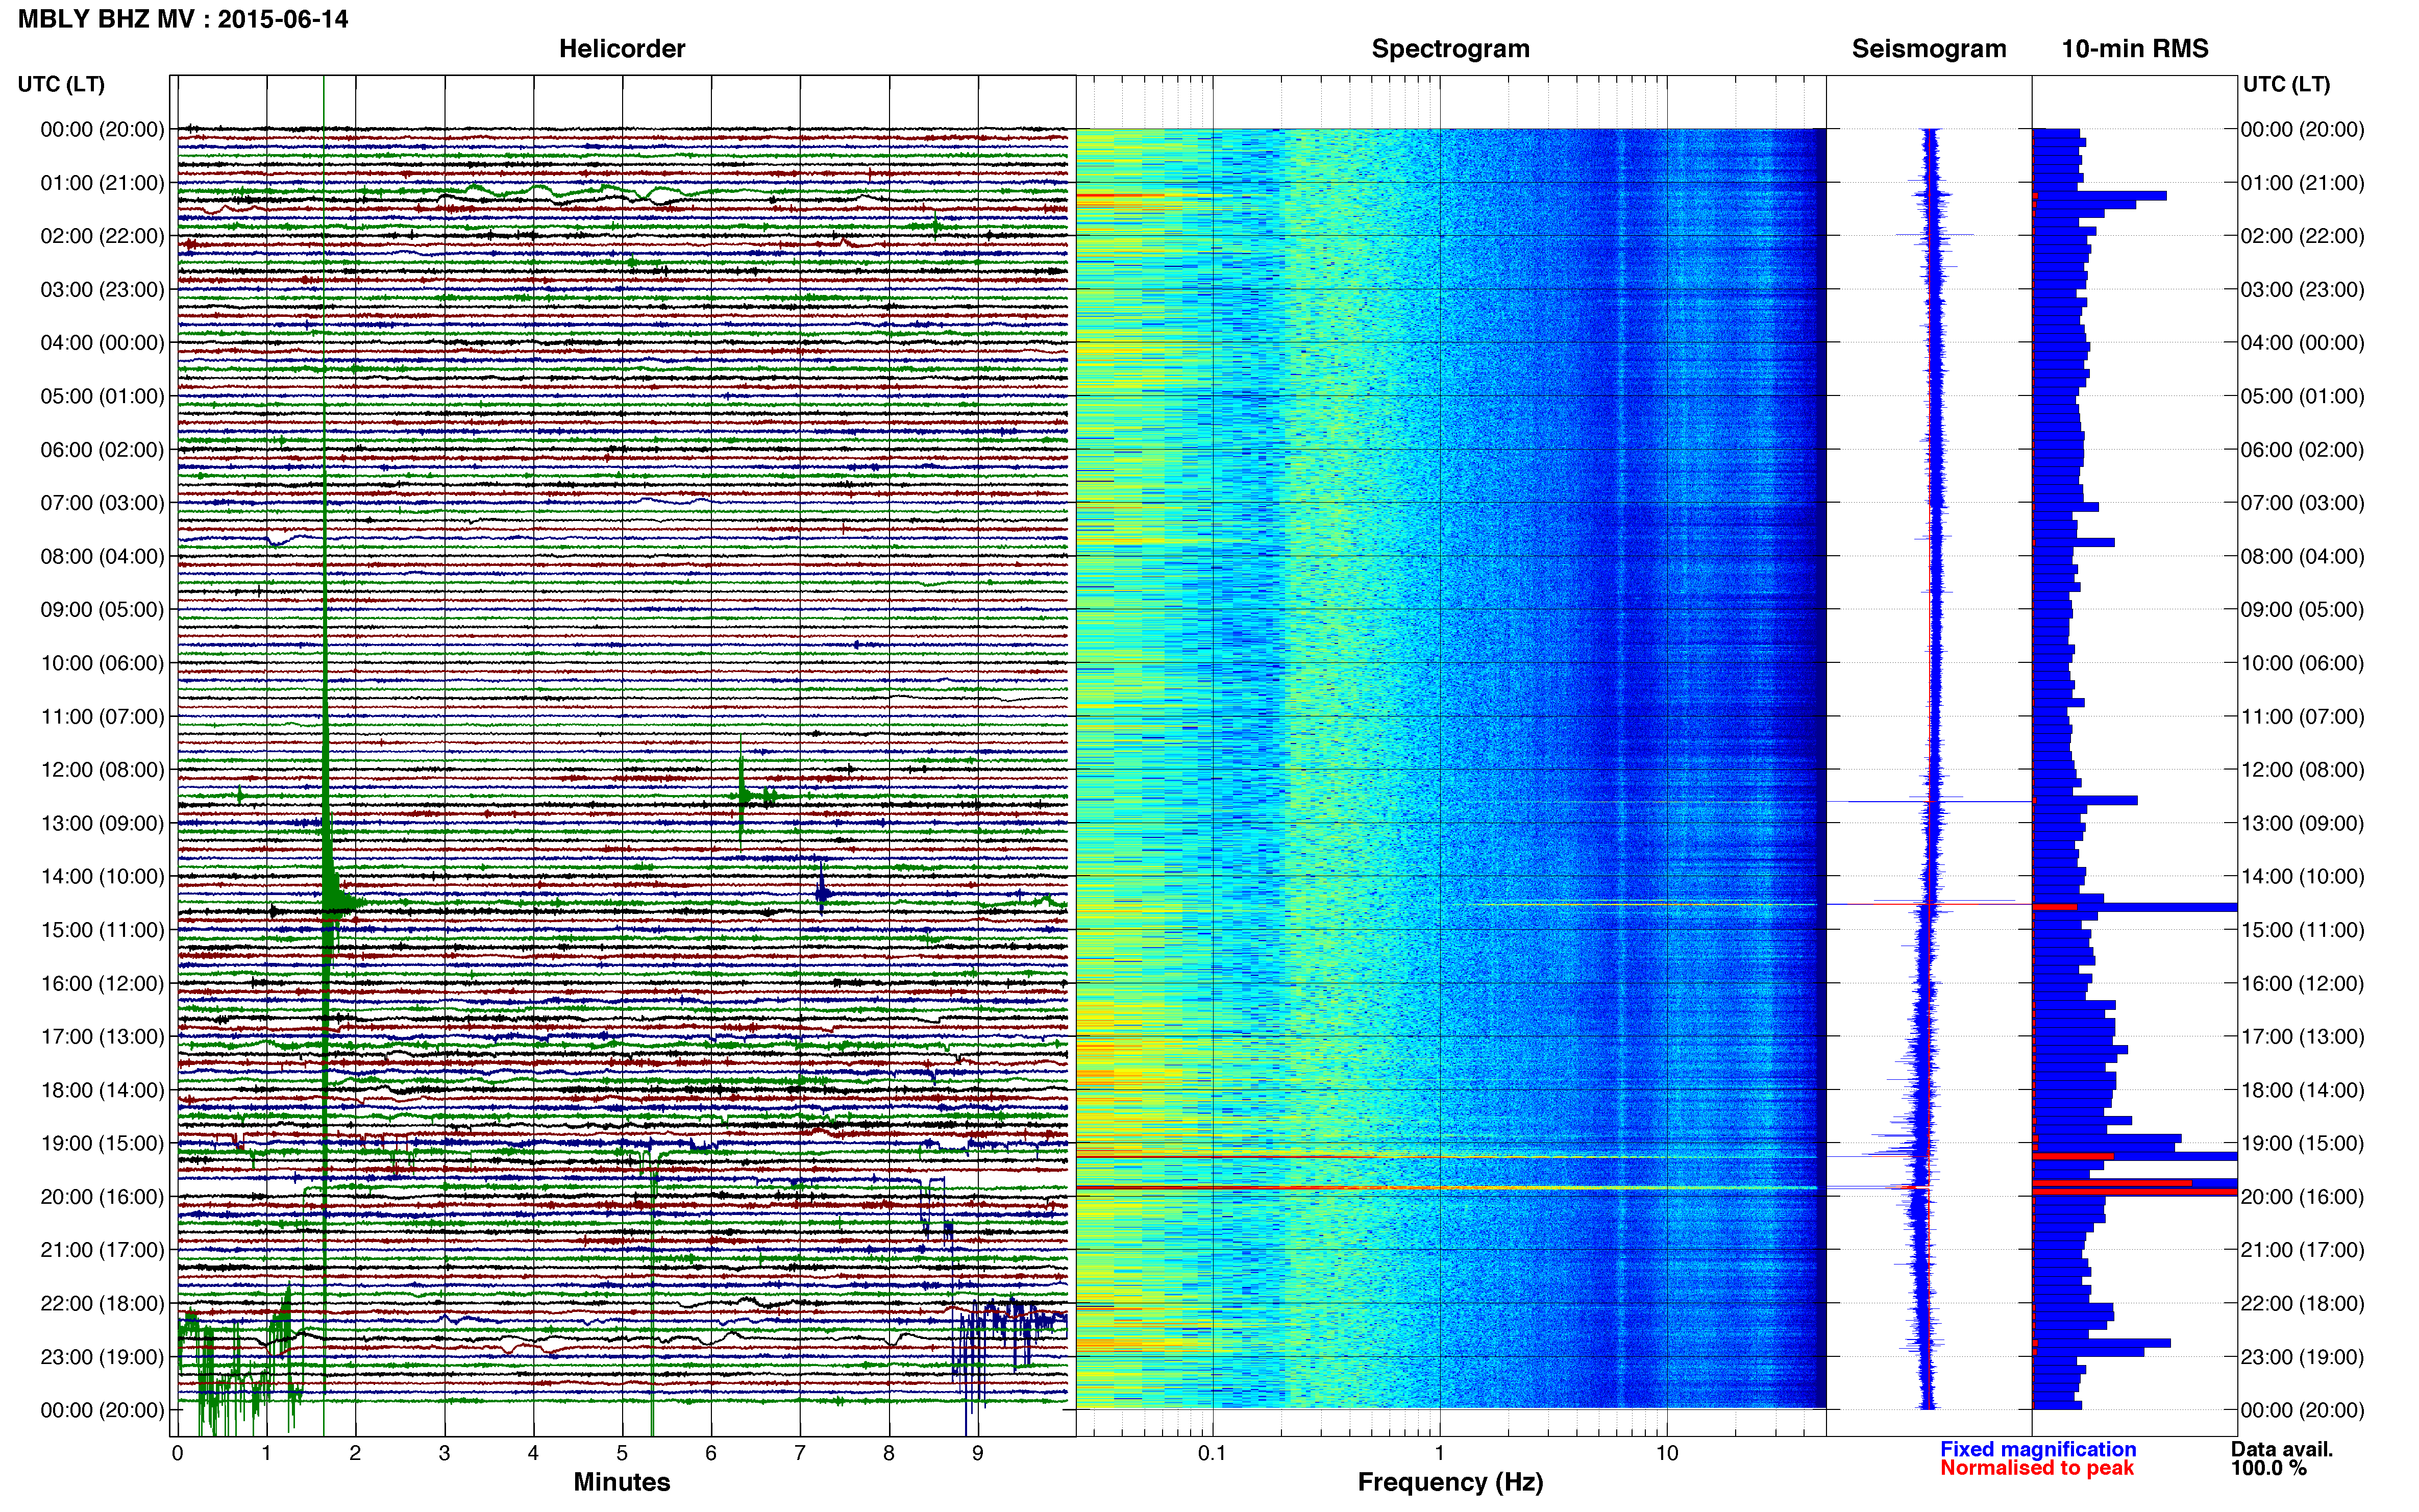Click the right '01:00 (21:00)' time label
The image size is (2419, 1512).
[2302, 183]
